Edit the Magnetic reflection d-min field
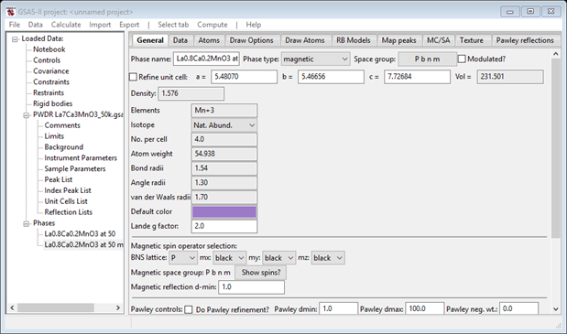Viewport: 567px width, 334px height. 251,287
